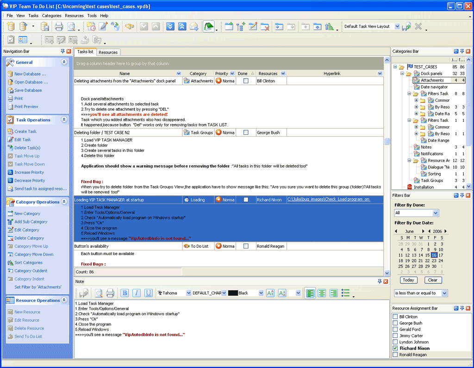The height and width of the screenshot is (368, 474).
Task: Uncheck the Richard Nixon resource checkbox
Action: (395, 349)
